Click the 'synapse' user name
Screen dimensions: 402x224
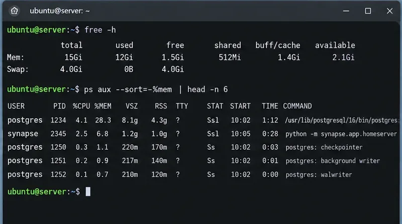pyautogui.click(x=23, y=134)
